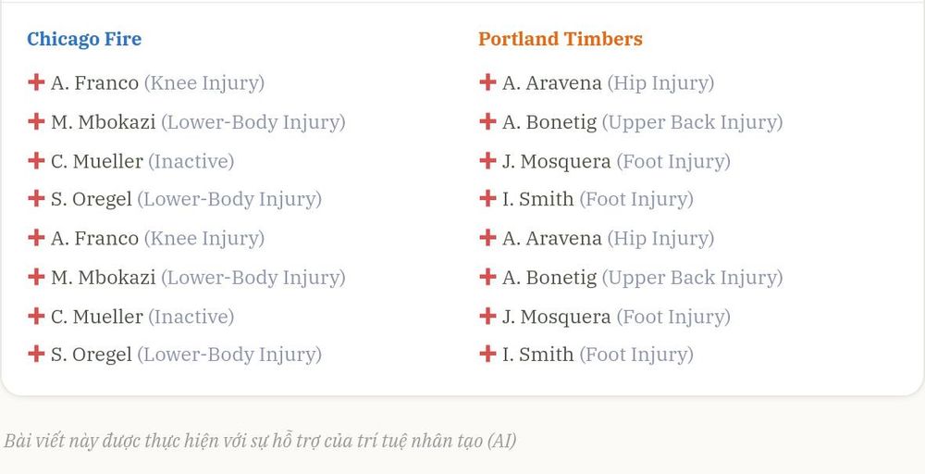Click the italic AI-assistance disclaimer text
This screenshot has width=925, height=474.
pyautogui.click(x=260, y=441)
